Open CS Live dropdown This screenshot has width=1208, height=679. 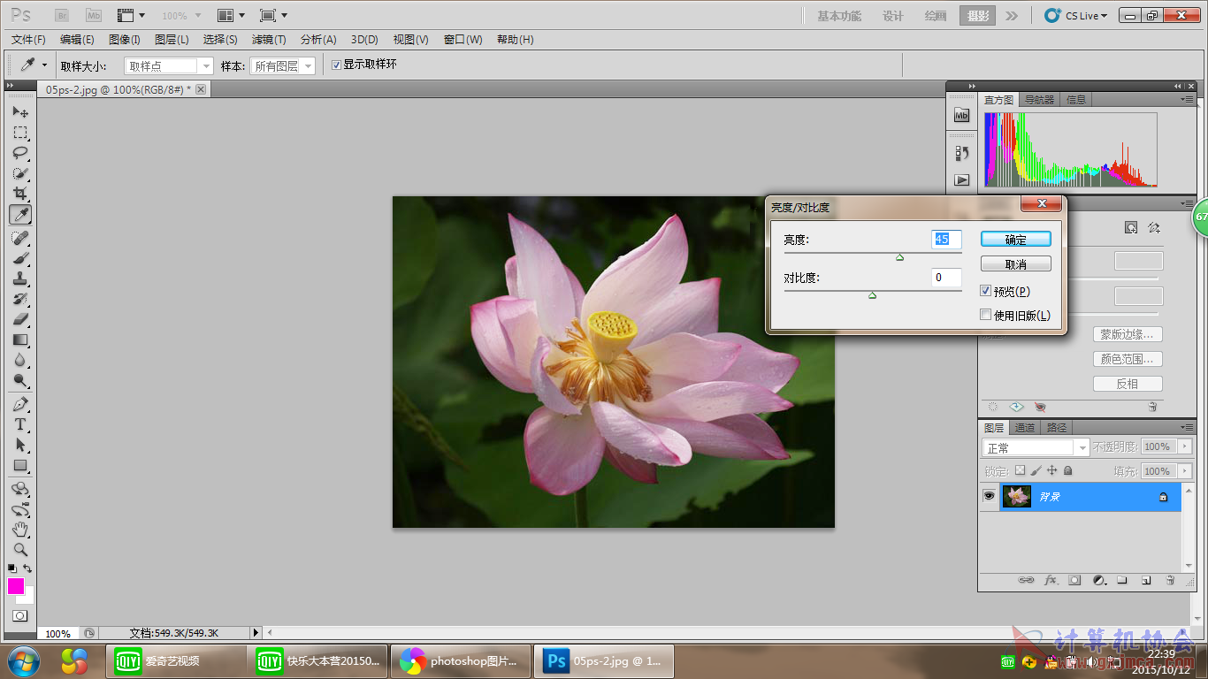[1076, 16]
